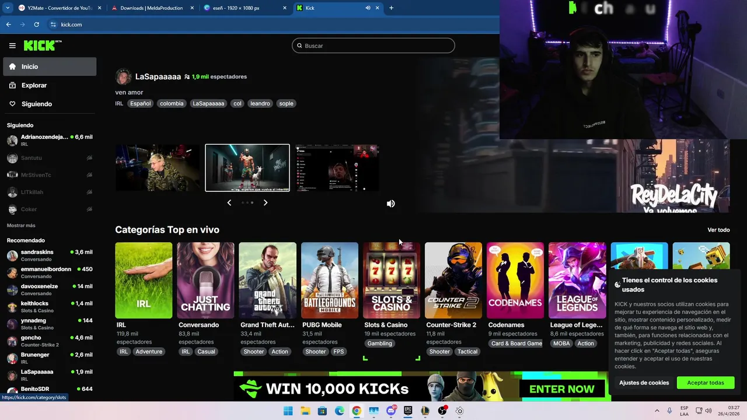Click Ajustes de cookies button
This screenshot has width=747, height=420.
point(644,383)
